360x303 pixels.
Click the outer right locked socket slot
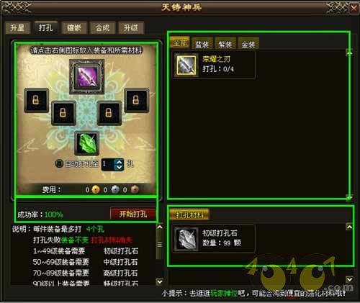[x=136, y=100]
